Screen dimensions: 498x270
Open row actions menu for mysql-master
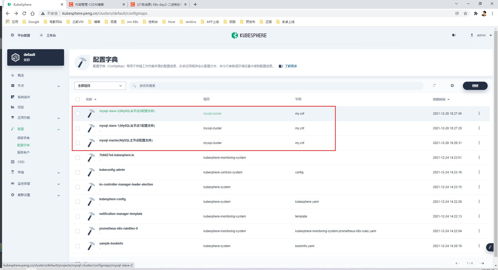(479, 143)
